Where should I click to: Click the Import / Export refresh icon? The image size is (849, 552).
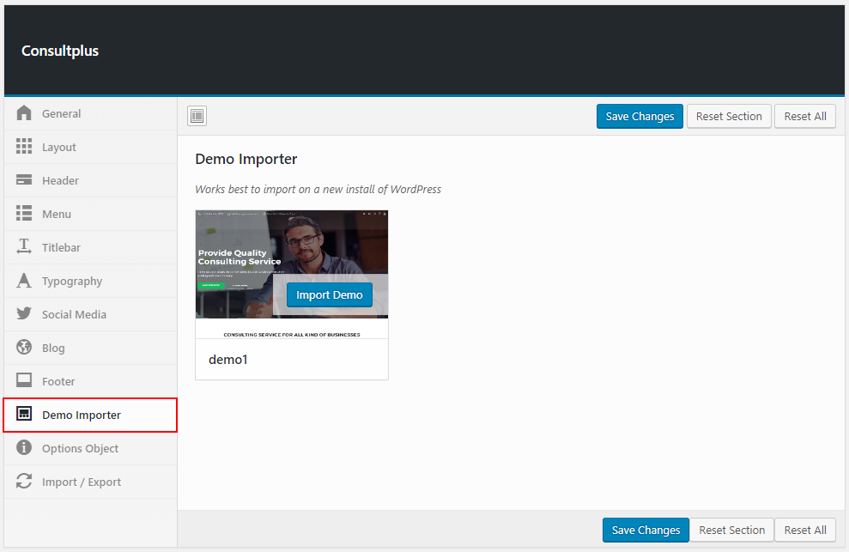coord(24,482)
